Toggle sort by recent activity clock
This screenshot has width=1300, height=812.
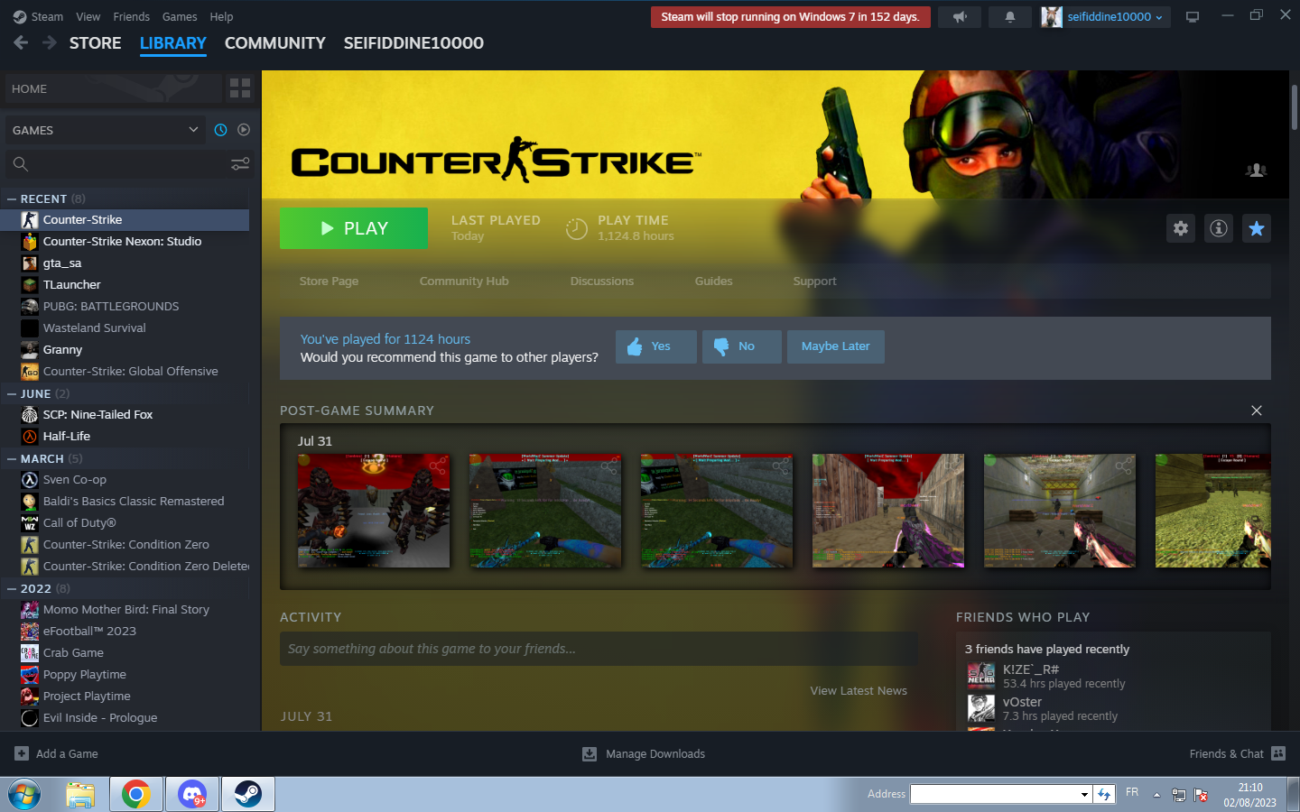[220, 130]
